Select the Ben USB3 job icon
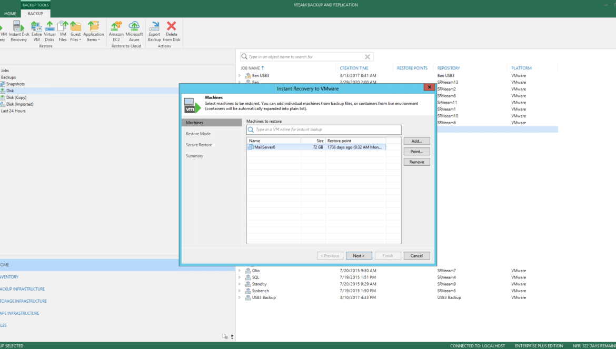Viewport: 616px width, 349px height. click(248, 75)
